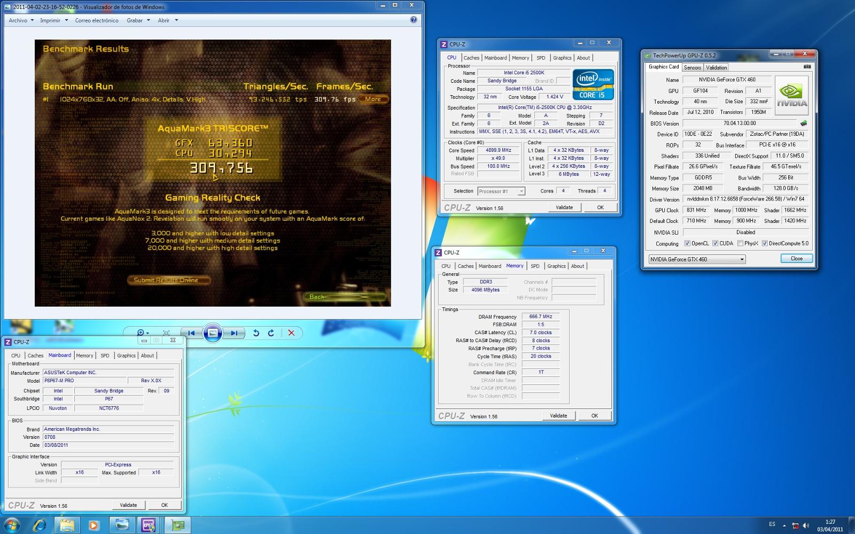The width and height of the screenshot is (855, 534).
Task: Switch to the Photo Viewer taskbar button
Action: 122,525
